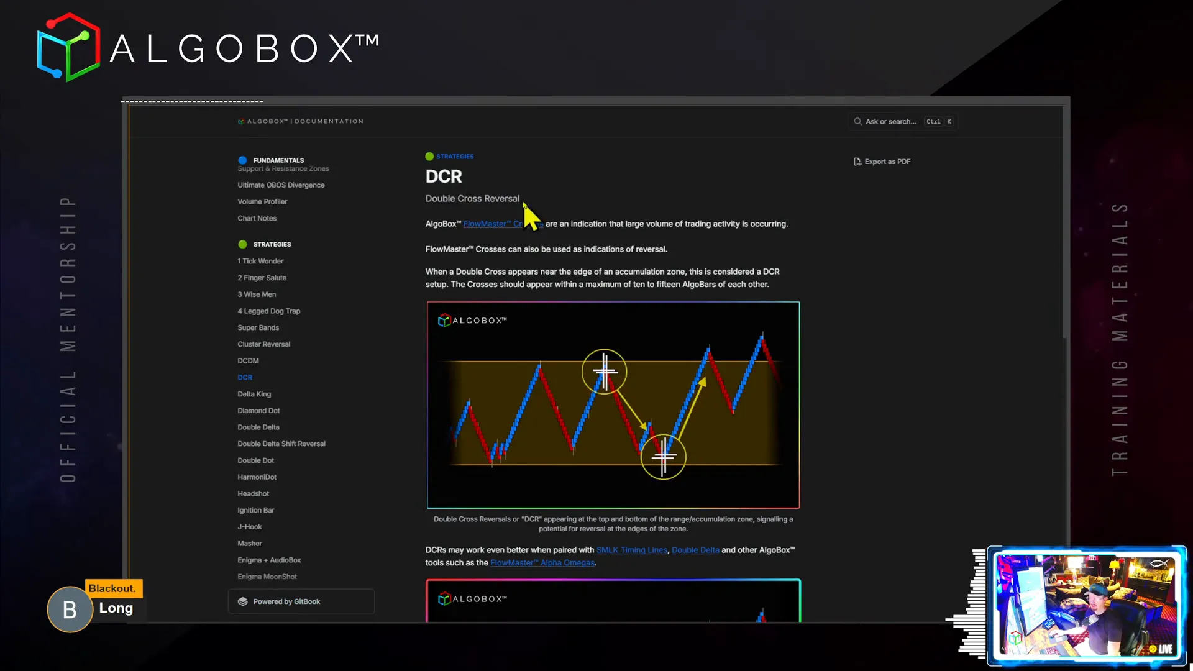Select Enigma MoonShot in sidebar

[x=267, y=577]
